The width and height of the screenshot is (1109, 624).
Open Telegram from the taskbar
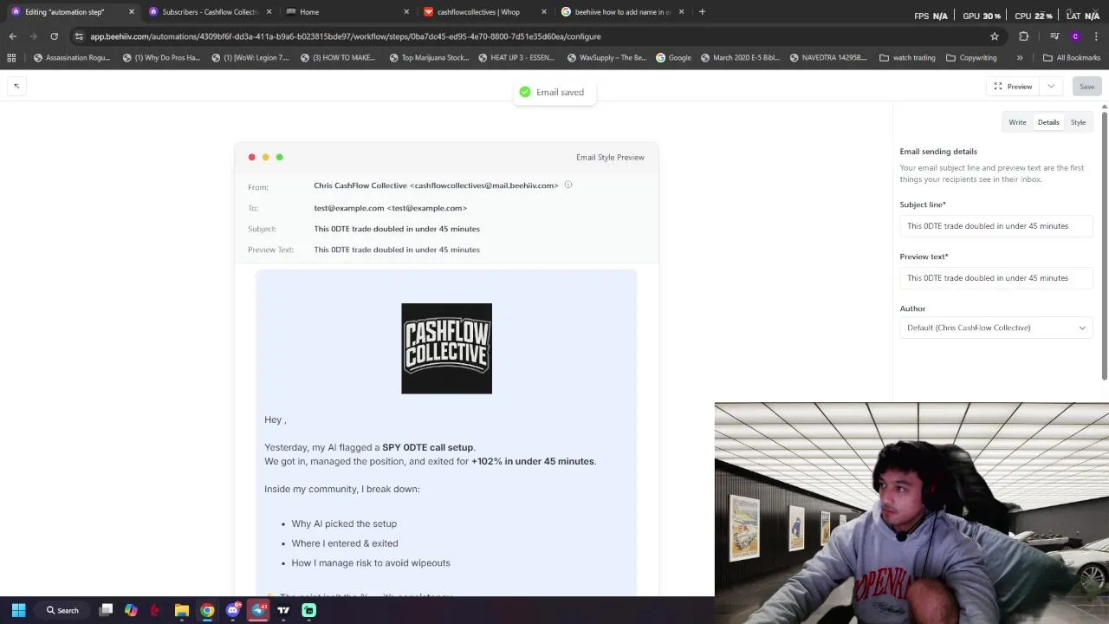(258, 610)
